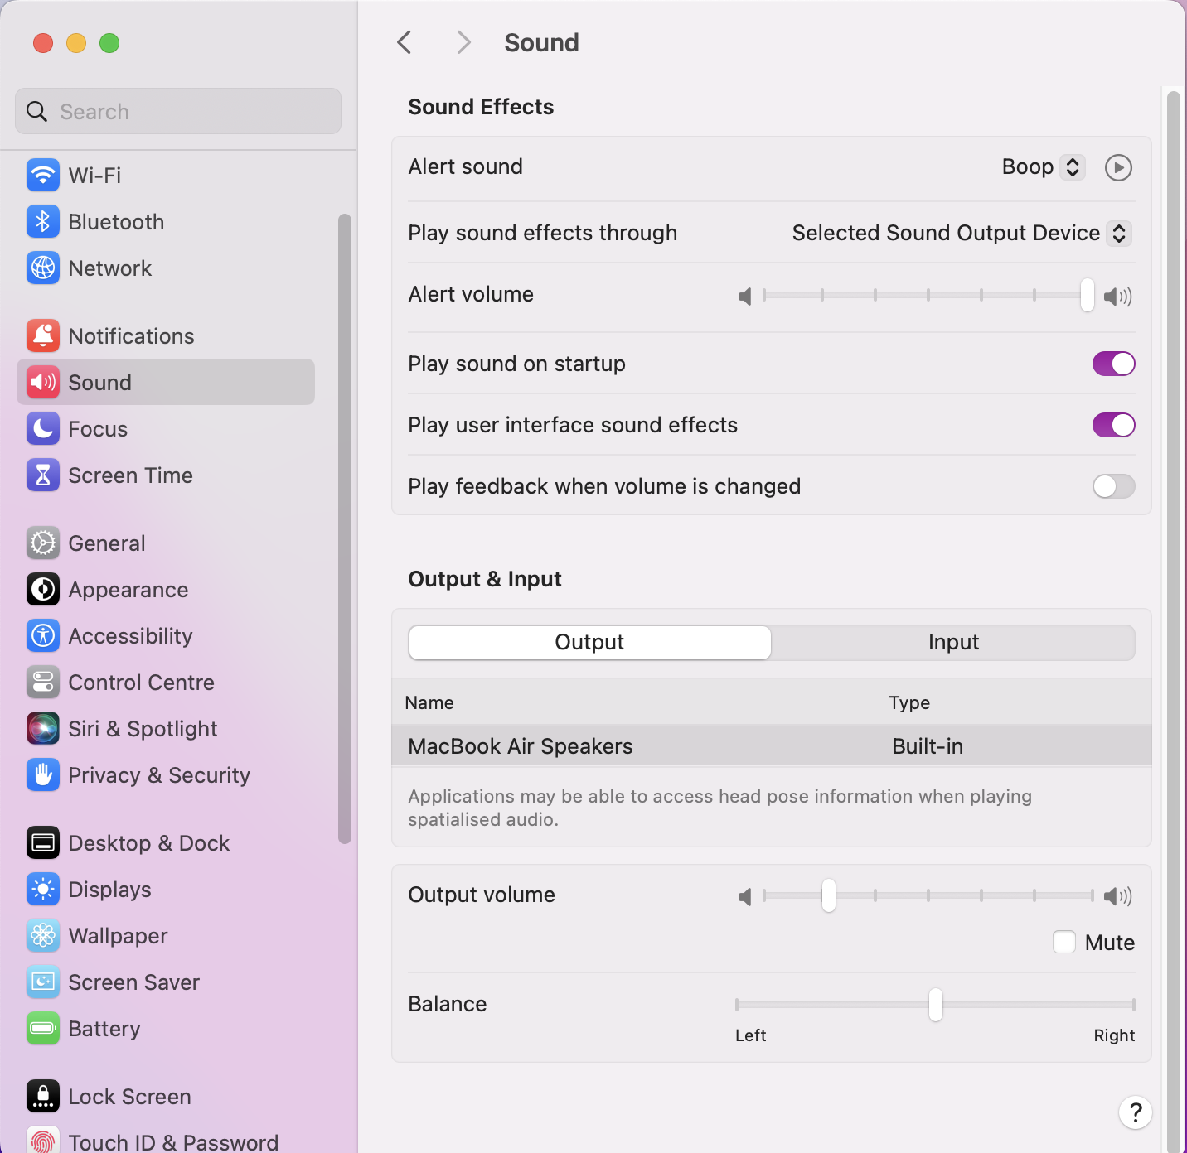Open Lock Screen settings
The image size is (1187, 1153).
point(42,1096)
